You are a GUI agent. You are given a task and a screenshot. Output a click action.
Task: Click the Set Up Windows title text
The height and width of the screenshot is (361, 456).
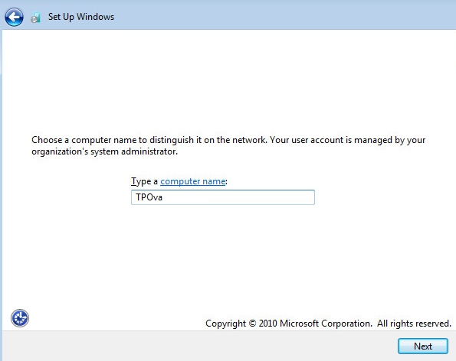tap(81, 17)
